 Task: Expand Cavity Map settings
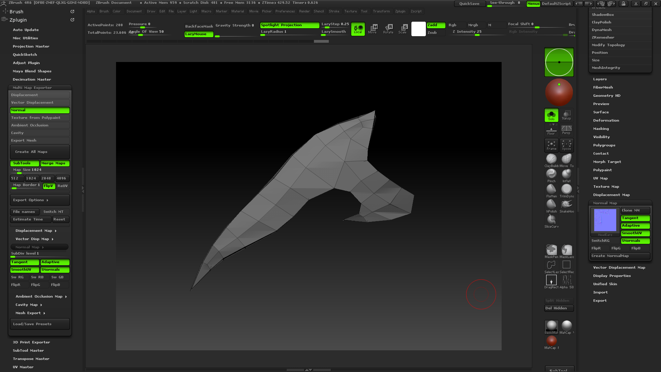29,305
